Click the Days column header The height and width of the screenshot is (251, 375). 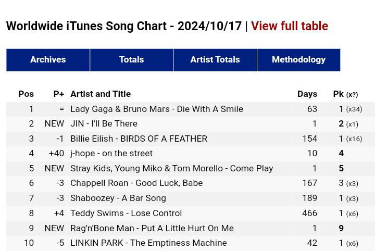click(x=307, y=94)
